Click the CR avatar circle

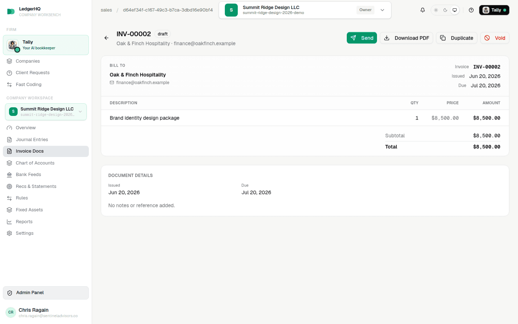pyautogui.click(x=11, y=312)
